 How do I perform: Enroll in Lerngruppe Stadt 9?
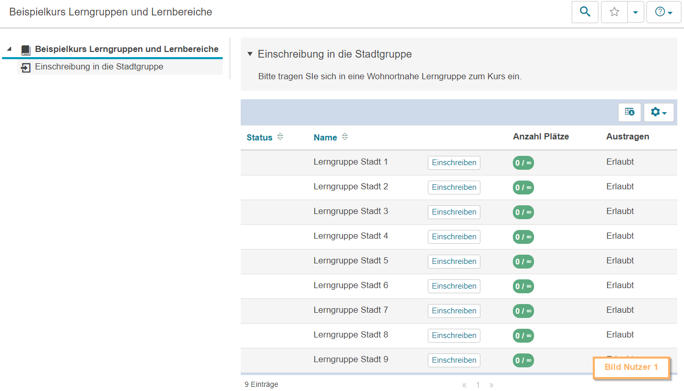pos(454,360)
